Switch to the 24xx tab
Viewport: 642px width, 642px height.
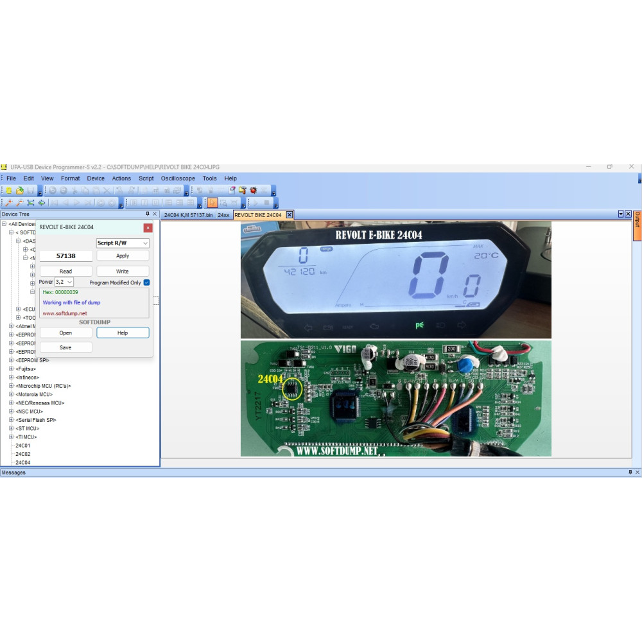tap(223, 215)
